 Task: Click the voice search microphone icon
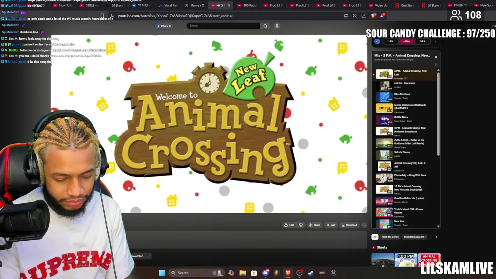click(277, 26)
